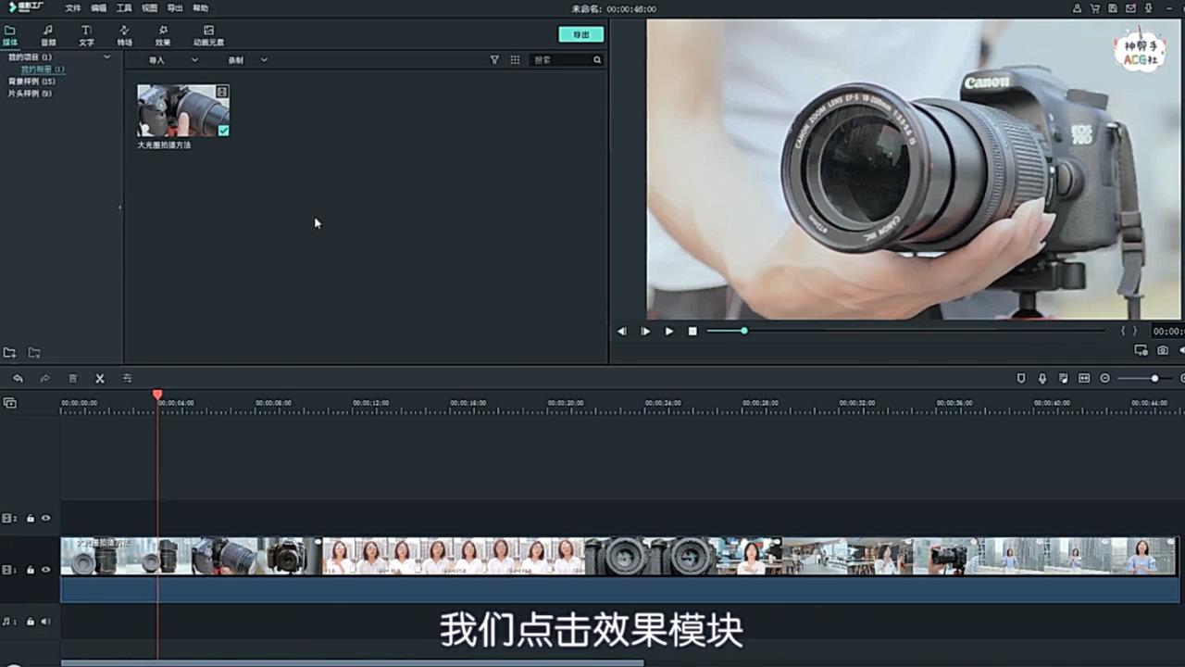The image size is (1185, 667).
Task: Open the edit adjustments sliders icon
Action: tap(127, 379)
